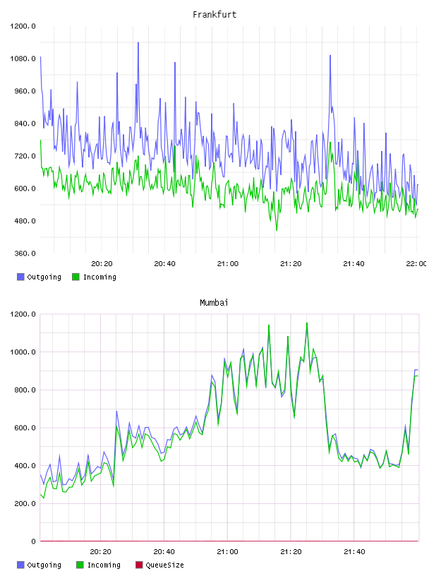Click the blue Outgoing swatch in Mumbai legend
Screen dimensions: 429x576
(20, 565)
